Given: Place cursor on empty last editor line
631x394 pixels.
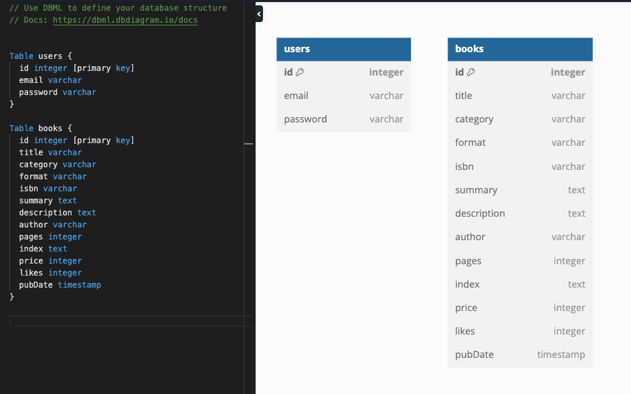Looking at the screenshot, I should [x=131, y=321].
